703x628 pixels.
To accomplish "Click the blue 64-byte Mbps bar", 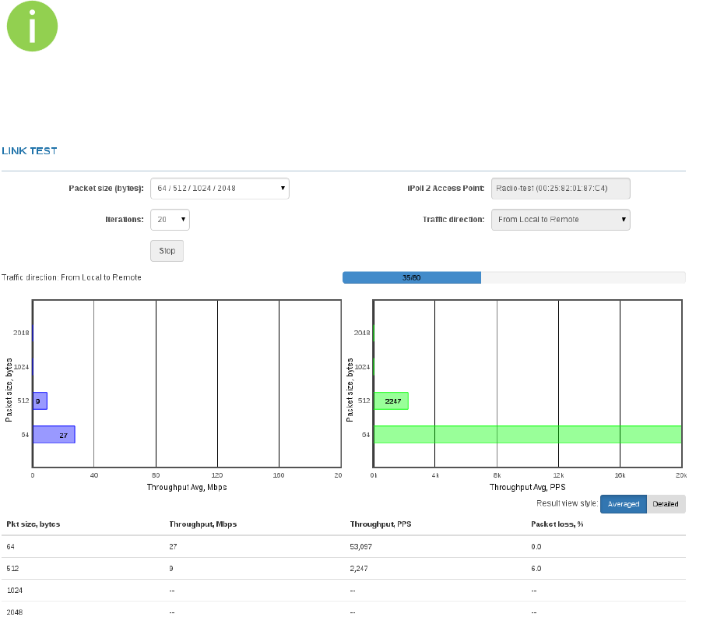I will coord(54,435).
